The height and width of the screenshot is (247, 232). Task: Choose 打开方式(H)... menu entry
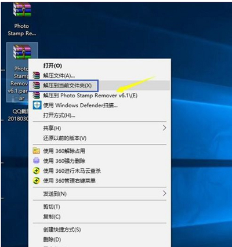[99, 115]
